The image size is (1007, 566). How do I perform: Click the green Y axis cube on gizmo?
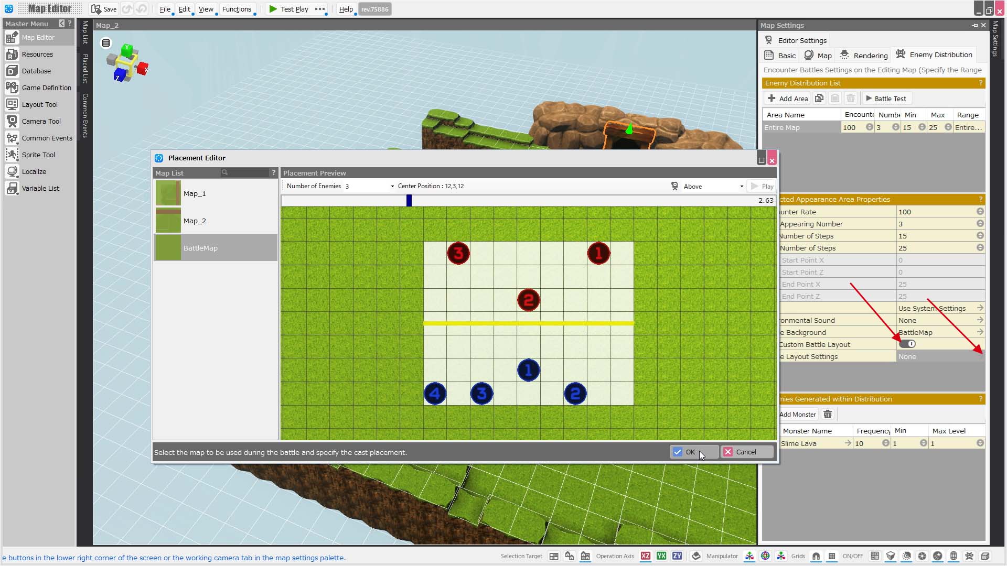[127, 50]
